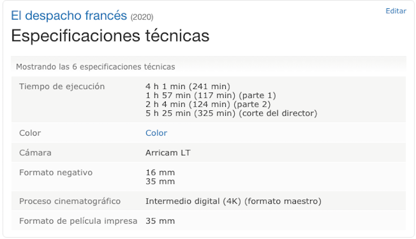Image resolution: width=416 pixels, height=239 pixels.
Task: Select the Formato negativo row label
Action: click(56, 173)
